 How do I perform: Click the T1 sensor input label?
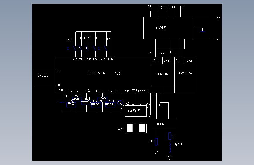149,6
